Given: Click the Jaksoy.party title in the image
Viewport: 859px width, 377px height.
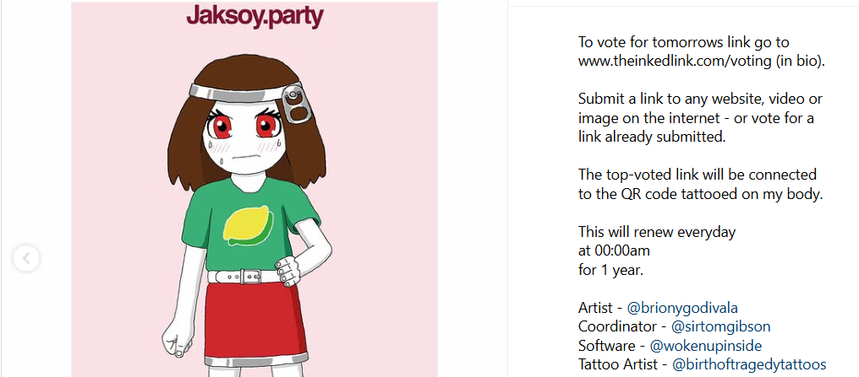Looking at the screenshot, I should [254, 16].
